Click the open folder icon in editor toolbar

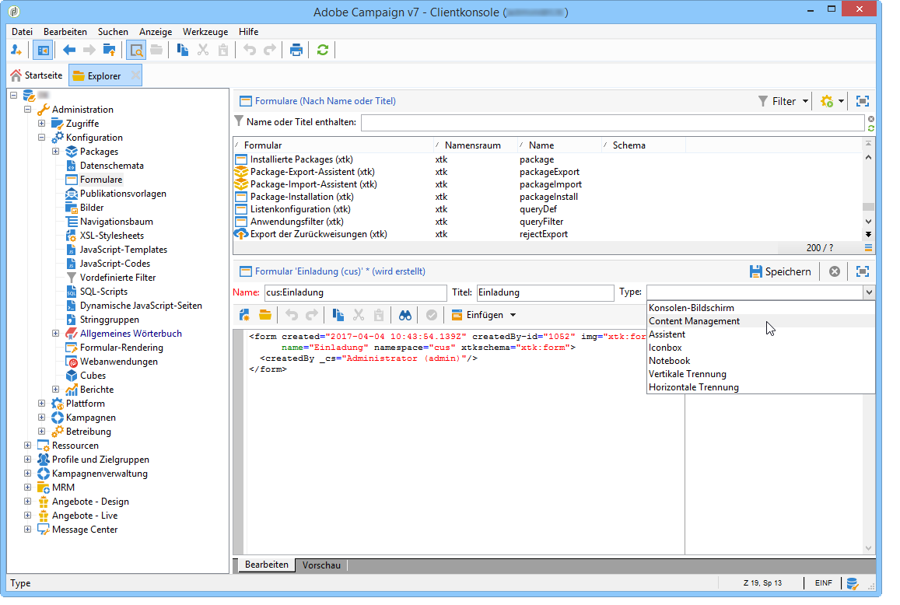265,315
